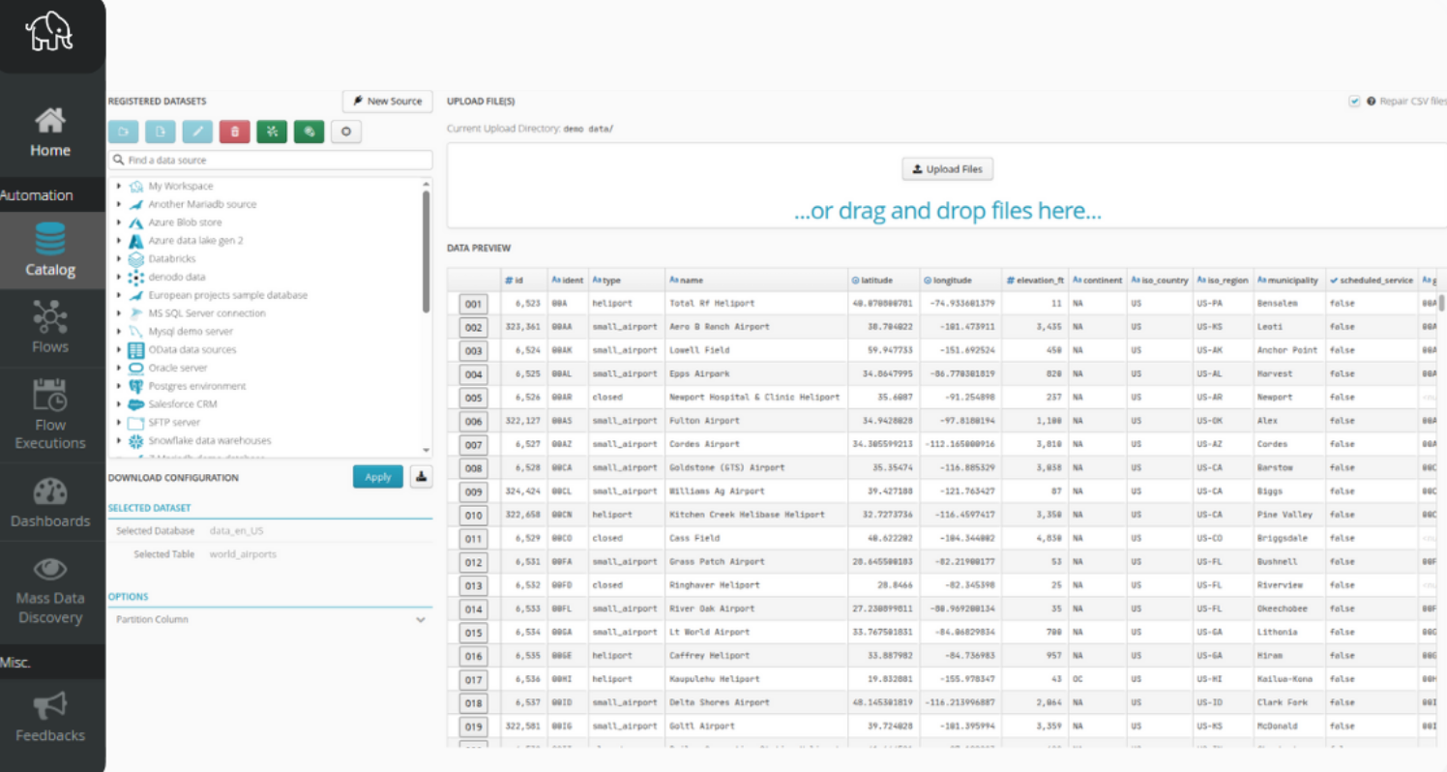This screenshot has width=1447, height=772.
Task: Click the download icon next to Apply
Action: (x=421, y=476)
